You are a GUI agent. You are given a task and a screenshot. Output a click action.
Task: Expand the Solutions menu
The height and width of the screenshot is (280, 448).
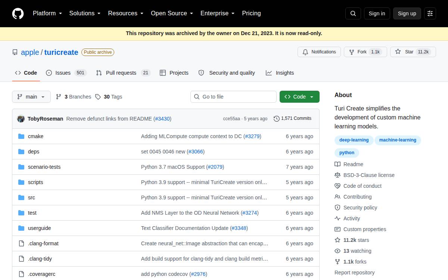pyautogui.click(x=85, y=13)
